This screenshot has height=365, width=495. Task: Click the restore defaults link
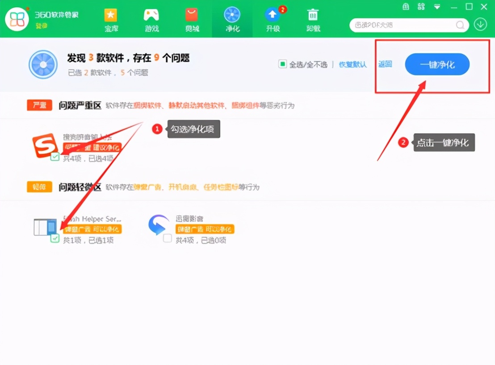(353, 65)
